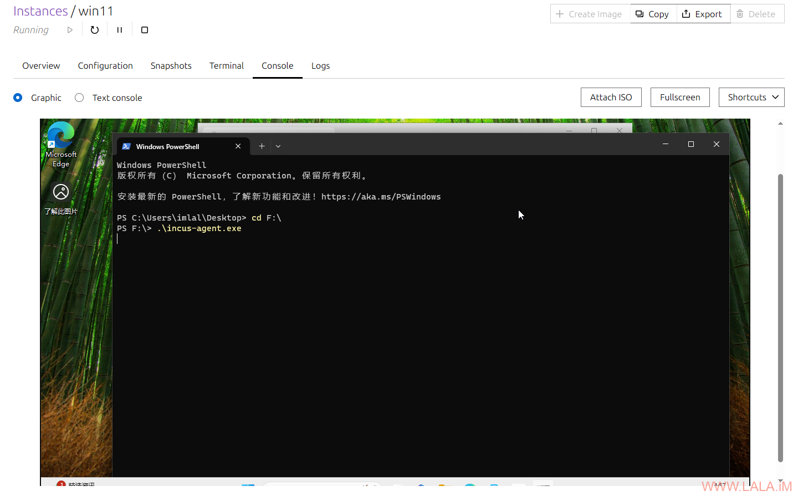The width and height of the screenshot is (798, 496).
Task: Select the Text console radio button
Action: pos(79,98)
